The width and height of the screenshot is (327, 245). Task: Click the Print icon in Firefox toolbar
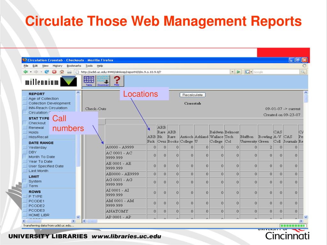click(69, 72)
